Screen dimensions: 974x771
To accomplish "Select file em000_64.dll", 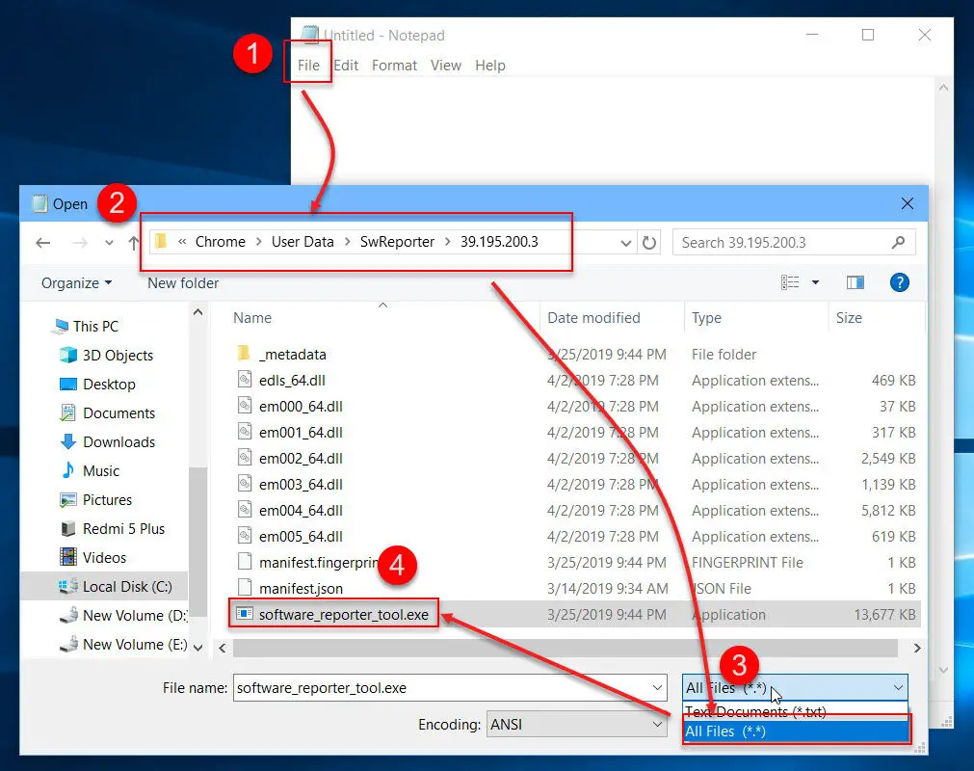I will tap(301, 407).
